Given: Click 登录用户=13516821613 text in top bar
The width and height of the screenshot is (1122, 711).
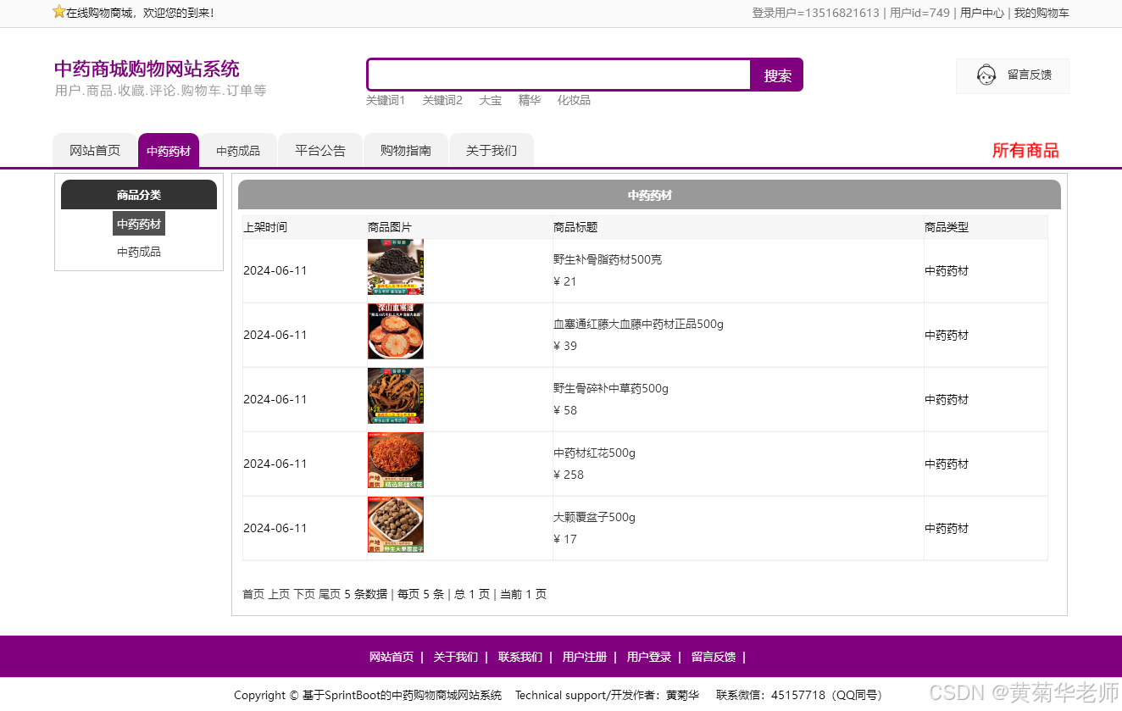Looking at the screenshot, I should point(816,13).
